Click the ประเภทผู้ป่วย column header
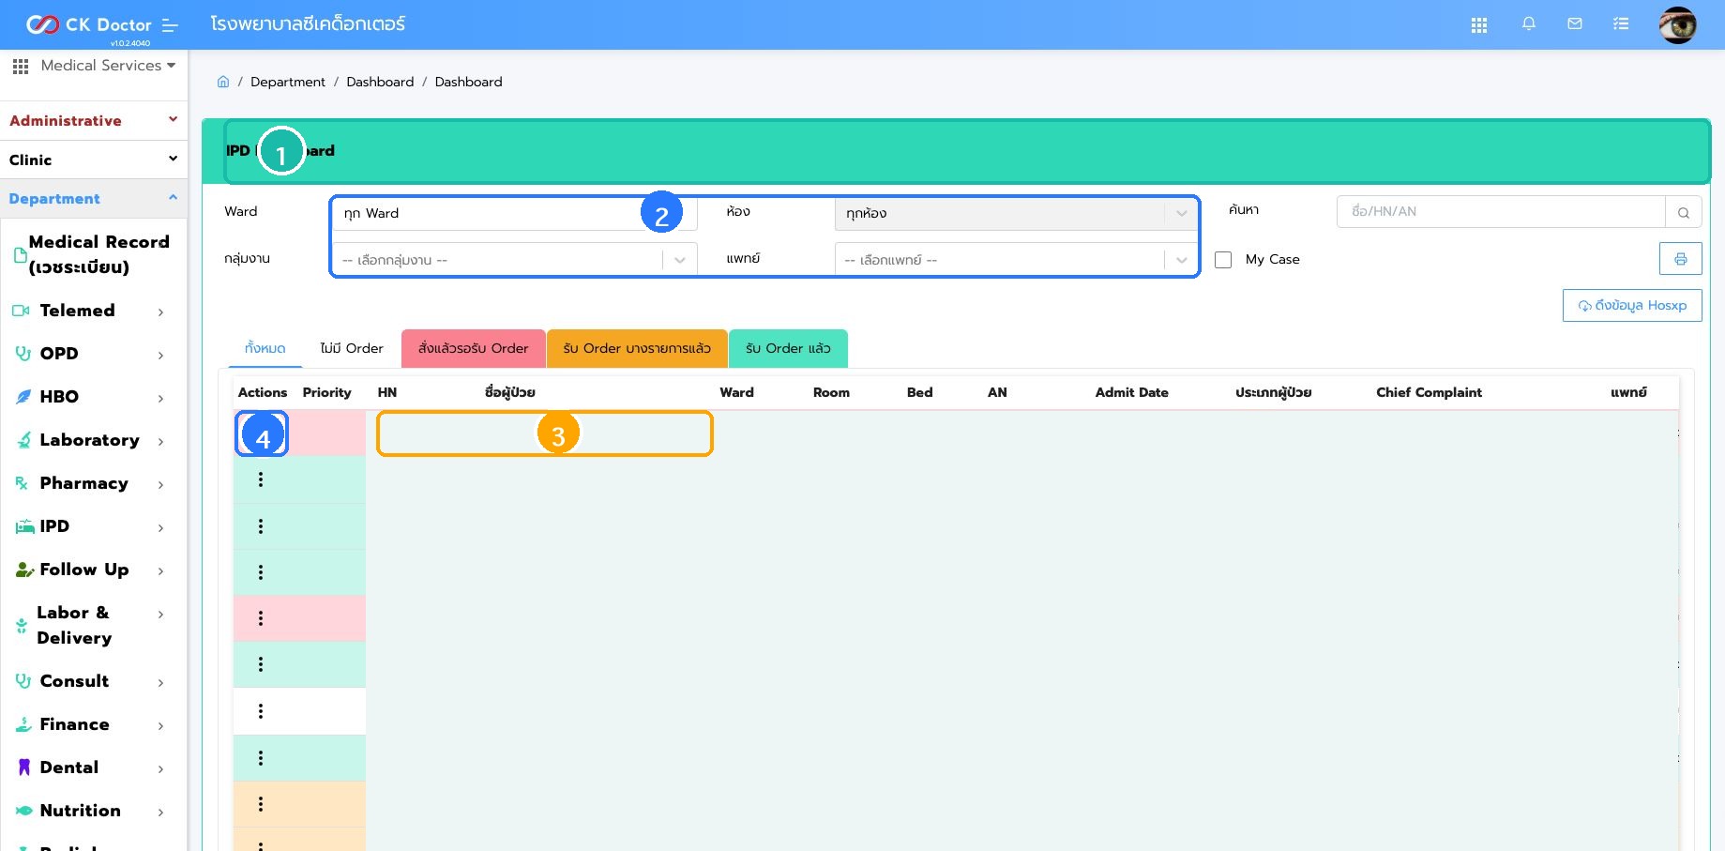Image resolution: width=1725 pixels, height=851 pixels. [x=1273, y=392]
